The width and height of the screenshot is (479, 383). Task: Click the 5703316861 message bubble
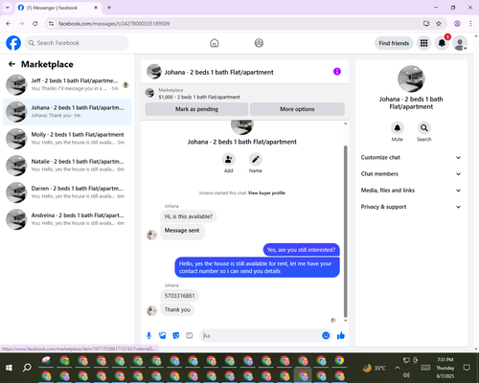[x=179, y=296]
